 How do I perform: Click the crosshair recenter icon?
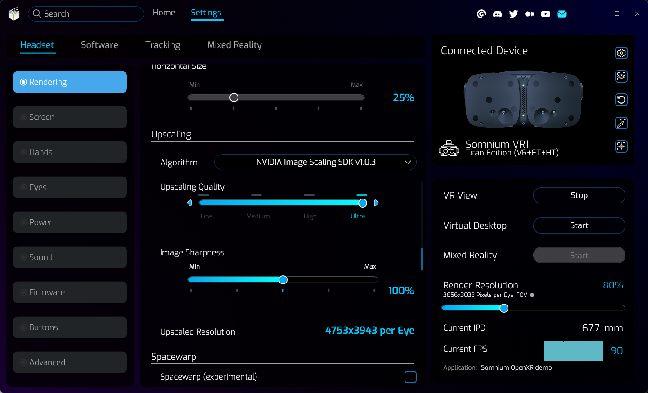(x=621, y=146)
